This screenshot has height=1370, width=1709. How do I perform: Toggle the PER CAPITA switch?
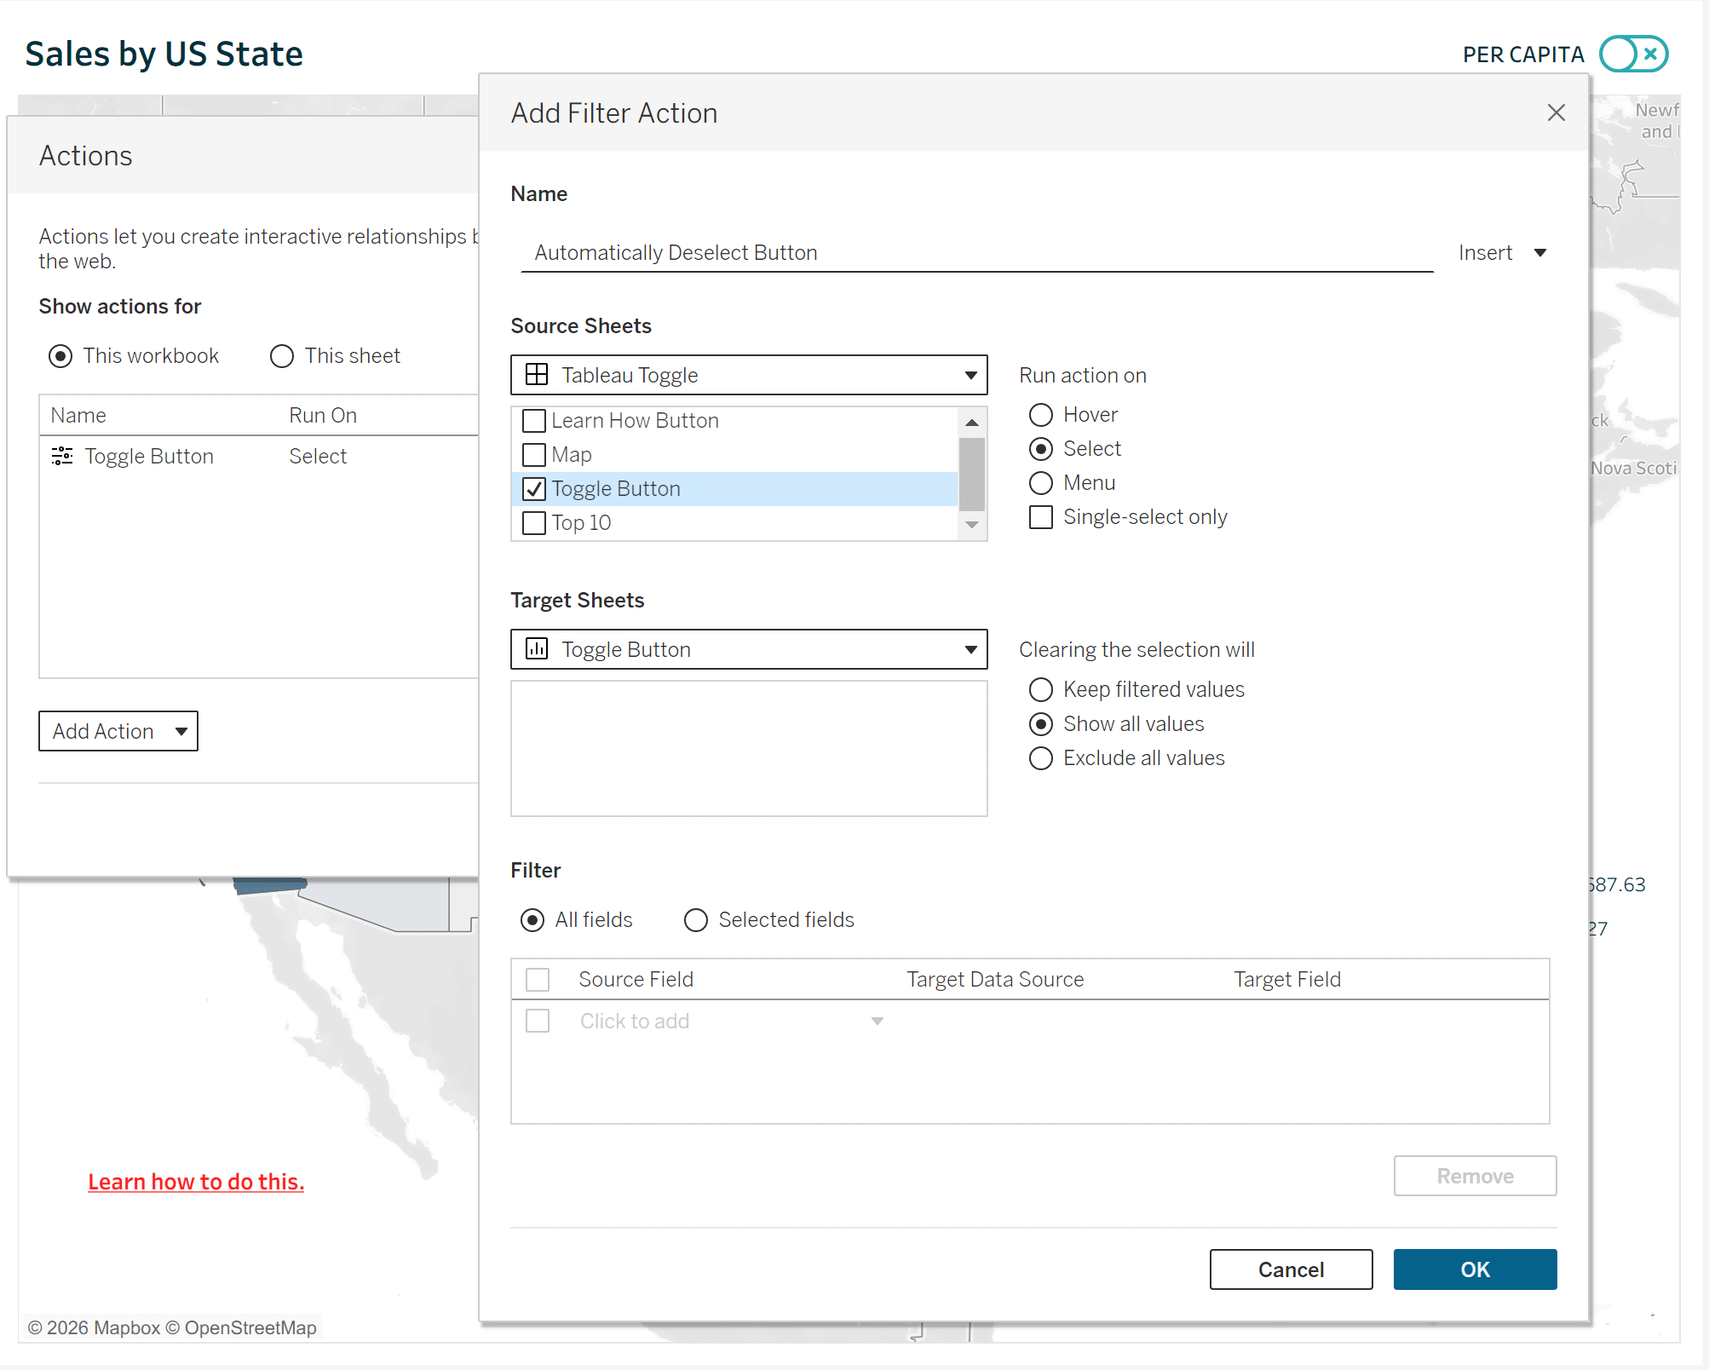tap(1633, 55)
